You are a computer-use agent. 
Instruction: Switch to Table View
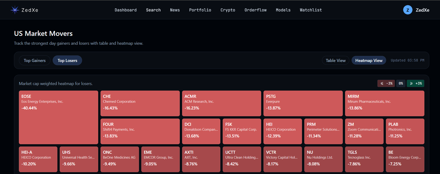(335, 60)
